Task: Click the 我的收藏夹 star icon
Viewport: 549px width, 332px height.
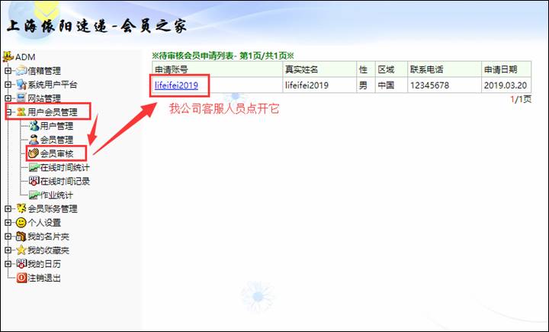Action: (21, 250)
